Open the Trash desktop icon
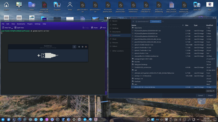218x122 pixels. [202, 104]
